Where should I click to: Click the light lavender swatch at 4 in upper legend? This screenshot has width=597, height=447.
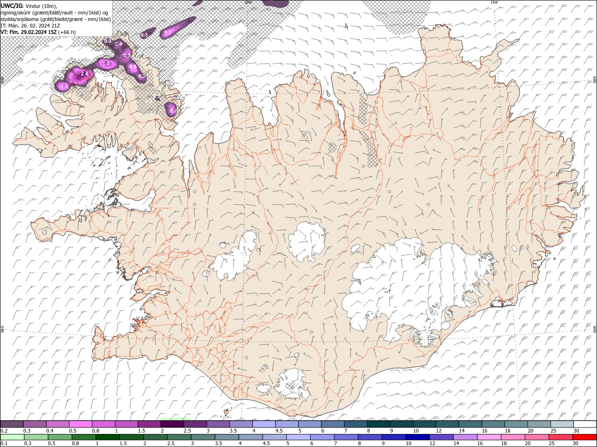264,424
